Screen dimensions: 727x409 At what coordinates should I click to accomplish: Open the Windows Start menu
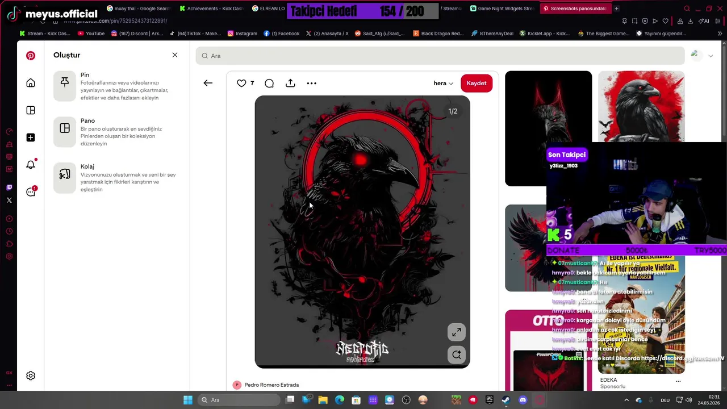tap(187, 400)
